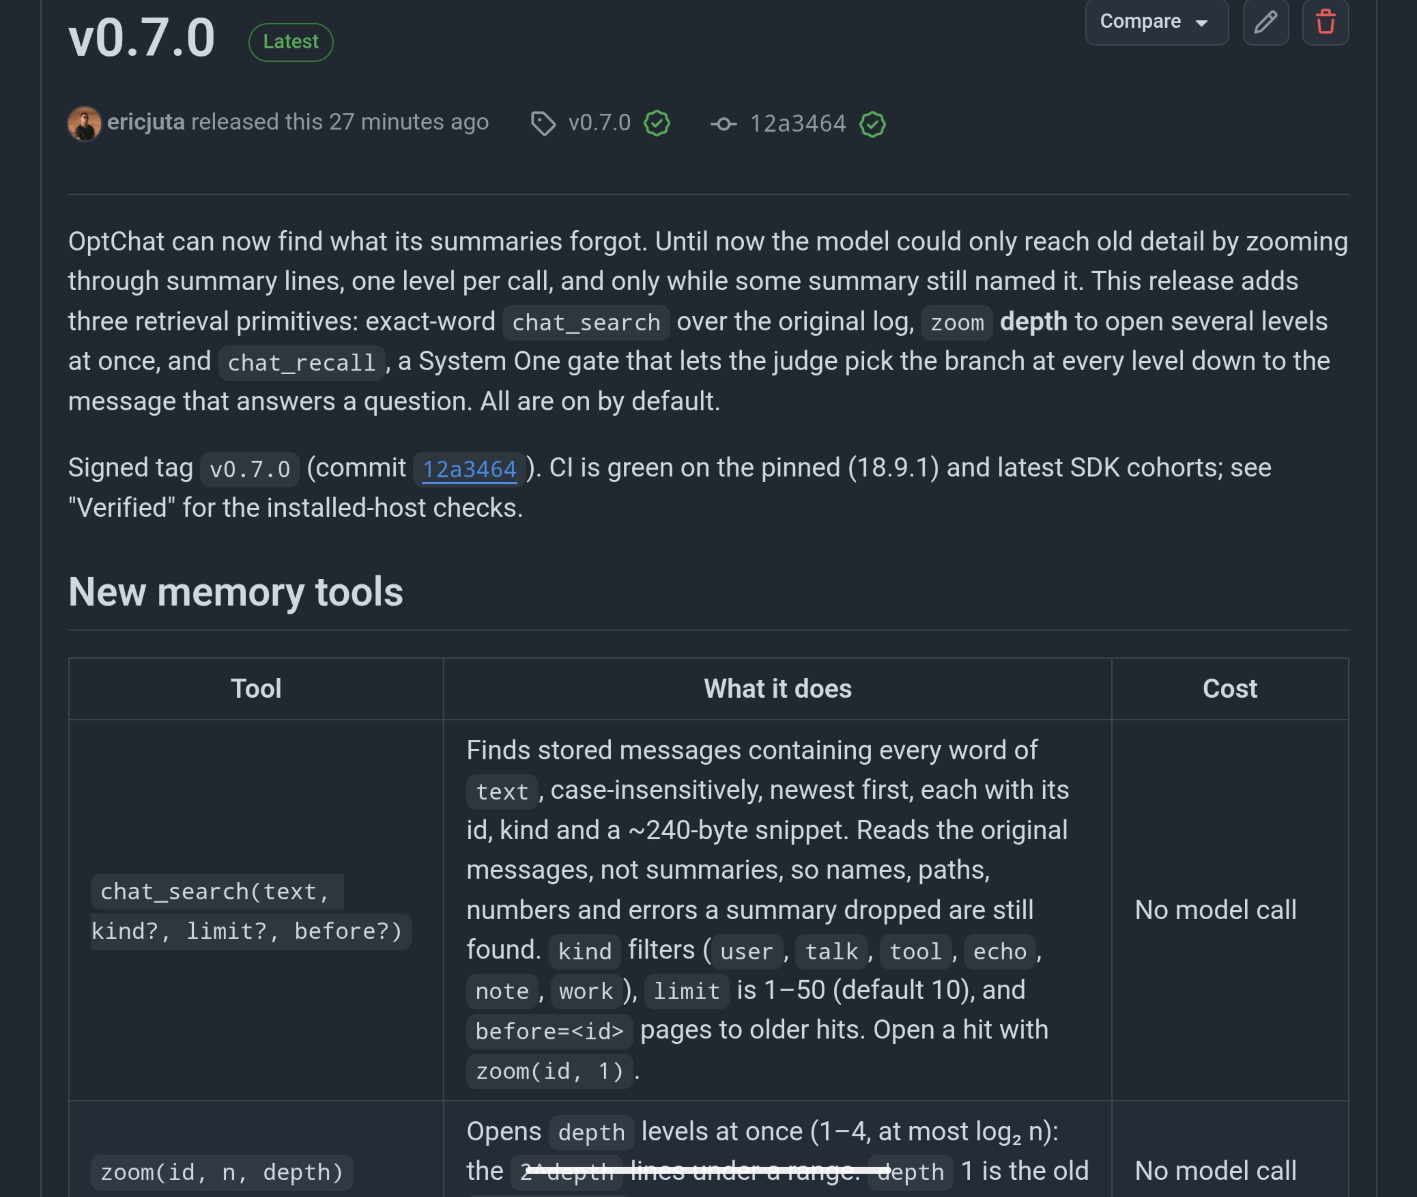Click the "user" kind filter code tag
This screenshot has width=1417, height=1197.
pyautogui.click(x=747, y=951)
